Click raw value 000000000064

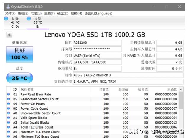point(166,118)
